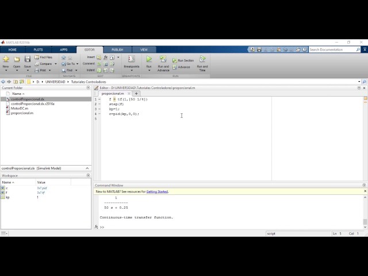Open the Compare dropdown arrow
This screenshot has width=368, height=276.
[x=56, y=64]
